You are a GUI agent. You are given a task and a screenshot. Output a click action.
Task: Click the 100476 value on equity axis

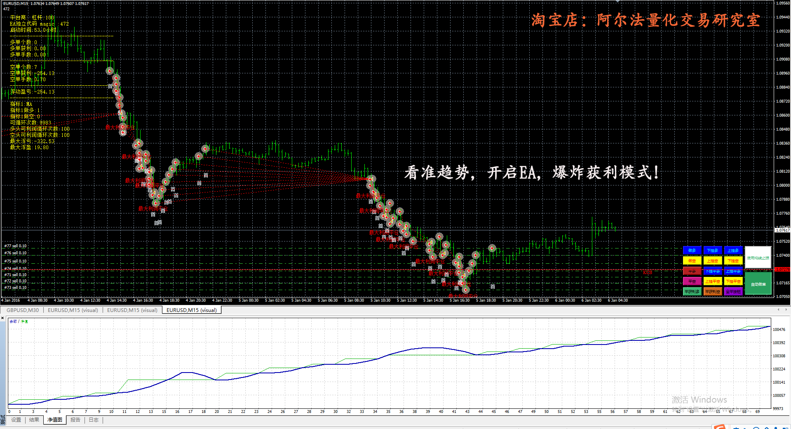click(x=779, y=330)
